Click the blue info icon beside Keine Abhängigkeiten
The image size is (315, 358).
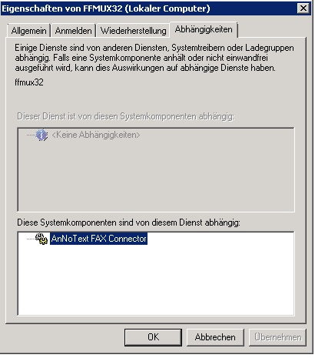click(x=41, y=135)
